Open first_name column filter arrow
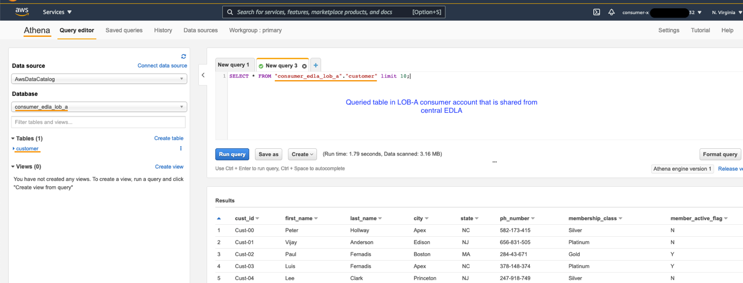This screenshot has height=283, width=743. point(316,218)
